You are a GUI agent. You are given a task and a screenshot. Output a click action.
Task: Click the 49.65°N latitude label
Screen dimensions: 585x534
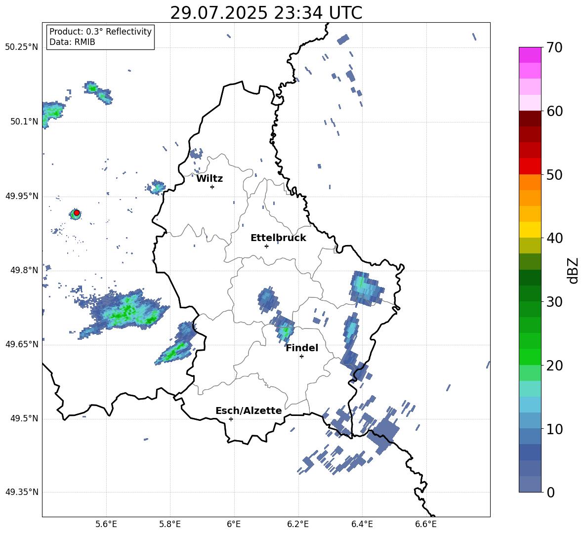pyautogui.click(x=22, y=344)
